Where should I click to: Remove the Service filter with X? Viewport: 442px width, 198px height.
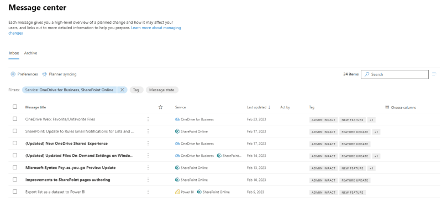[122, 90]
